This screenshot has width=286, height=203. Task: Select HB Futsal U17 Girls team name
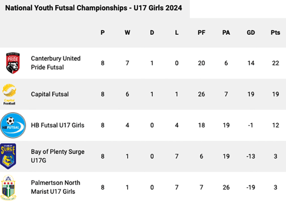tap(57, 125)
